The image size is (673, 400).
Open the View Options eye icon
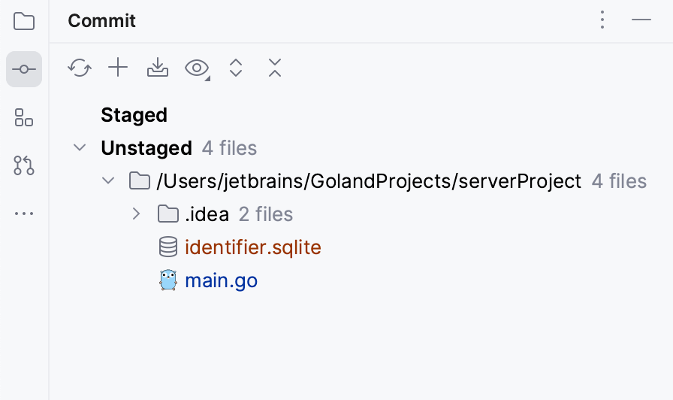197,68
